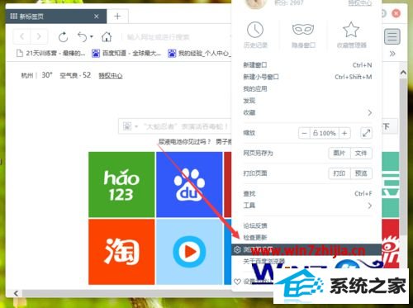The width and height of the screenshot is (413, 308).
Task: Choose 新建小号窗口 menu entry
Action: point(307,77)
